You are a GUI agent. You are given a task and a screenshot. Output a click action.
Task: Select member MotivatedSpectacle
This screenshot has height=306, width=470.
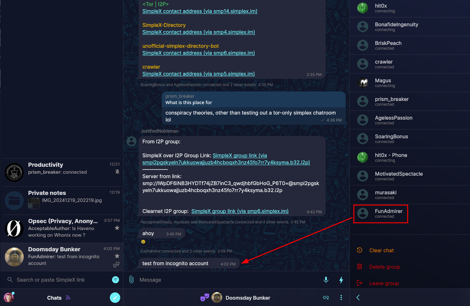click(410, 176)
